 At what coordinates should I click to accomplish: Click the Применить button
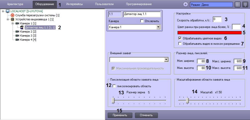[120, 115]
